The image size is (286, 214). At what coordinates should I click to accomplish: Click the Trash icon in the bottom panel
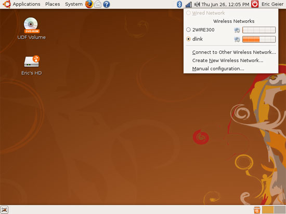[x=257, y=210]
